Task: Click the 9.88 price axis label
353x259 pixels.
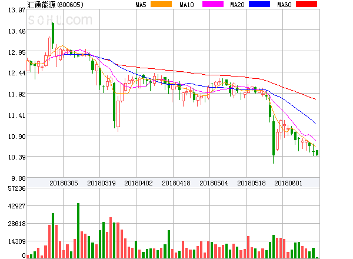Action: coord(19,178)
